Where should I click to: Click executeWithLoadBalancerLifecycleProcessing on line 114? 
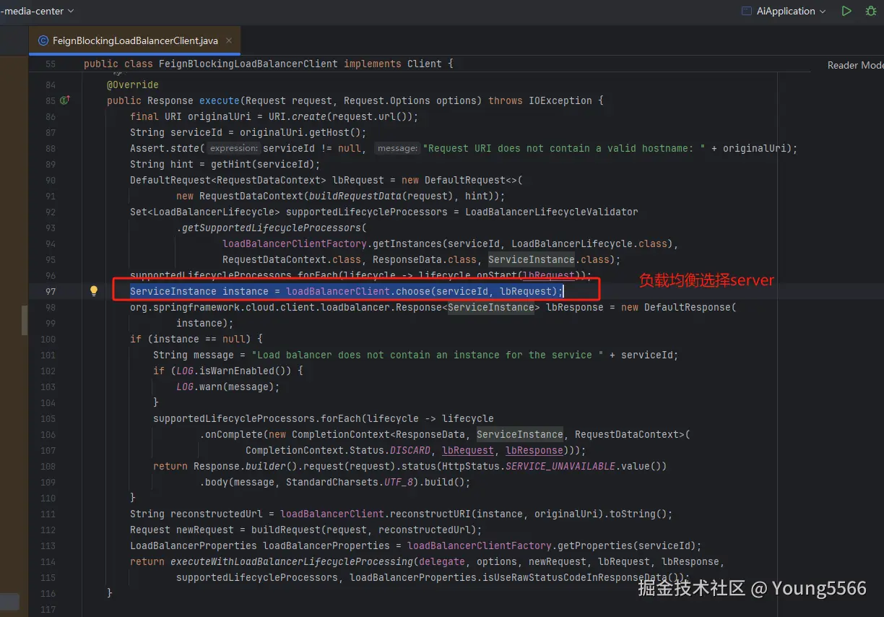click(292, 561)
